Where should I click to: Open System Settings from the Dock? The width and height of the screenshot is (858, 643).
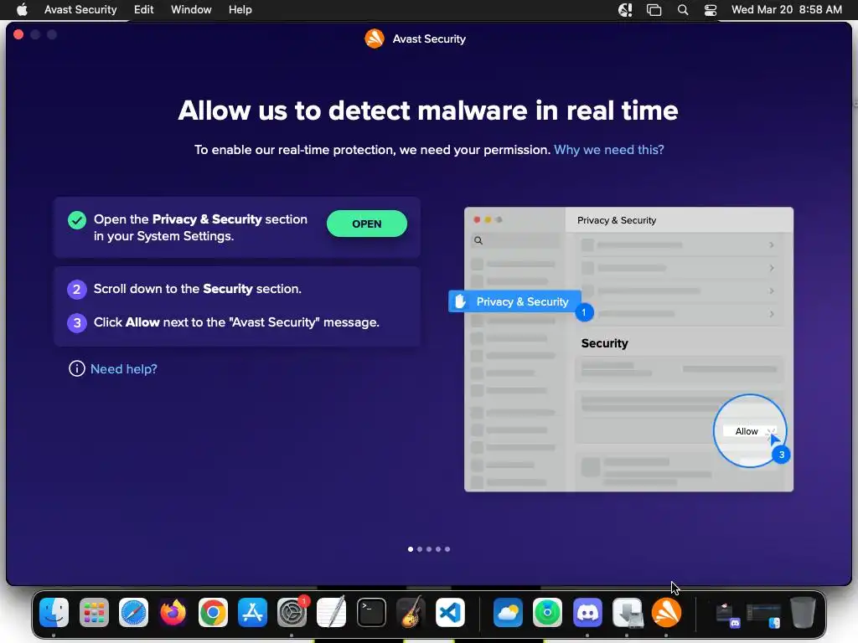pos(292,612)
